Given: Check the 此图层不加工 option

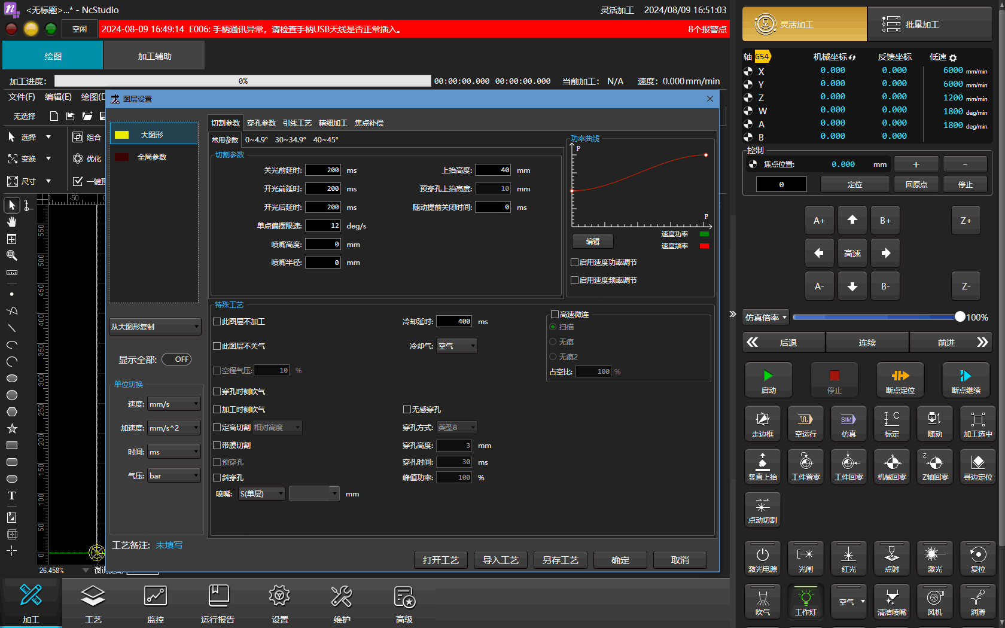Looking at the screenshot, I should (217, 322).
